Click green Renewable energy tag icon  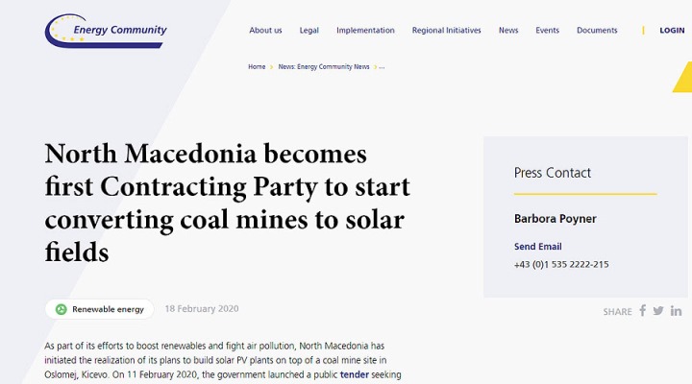click(x=61, y=309)
